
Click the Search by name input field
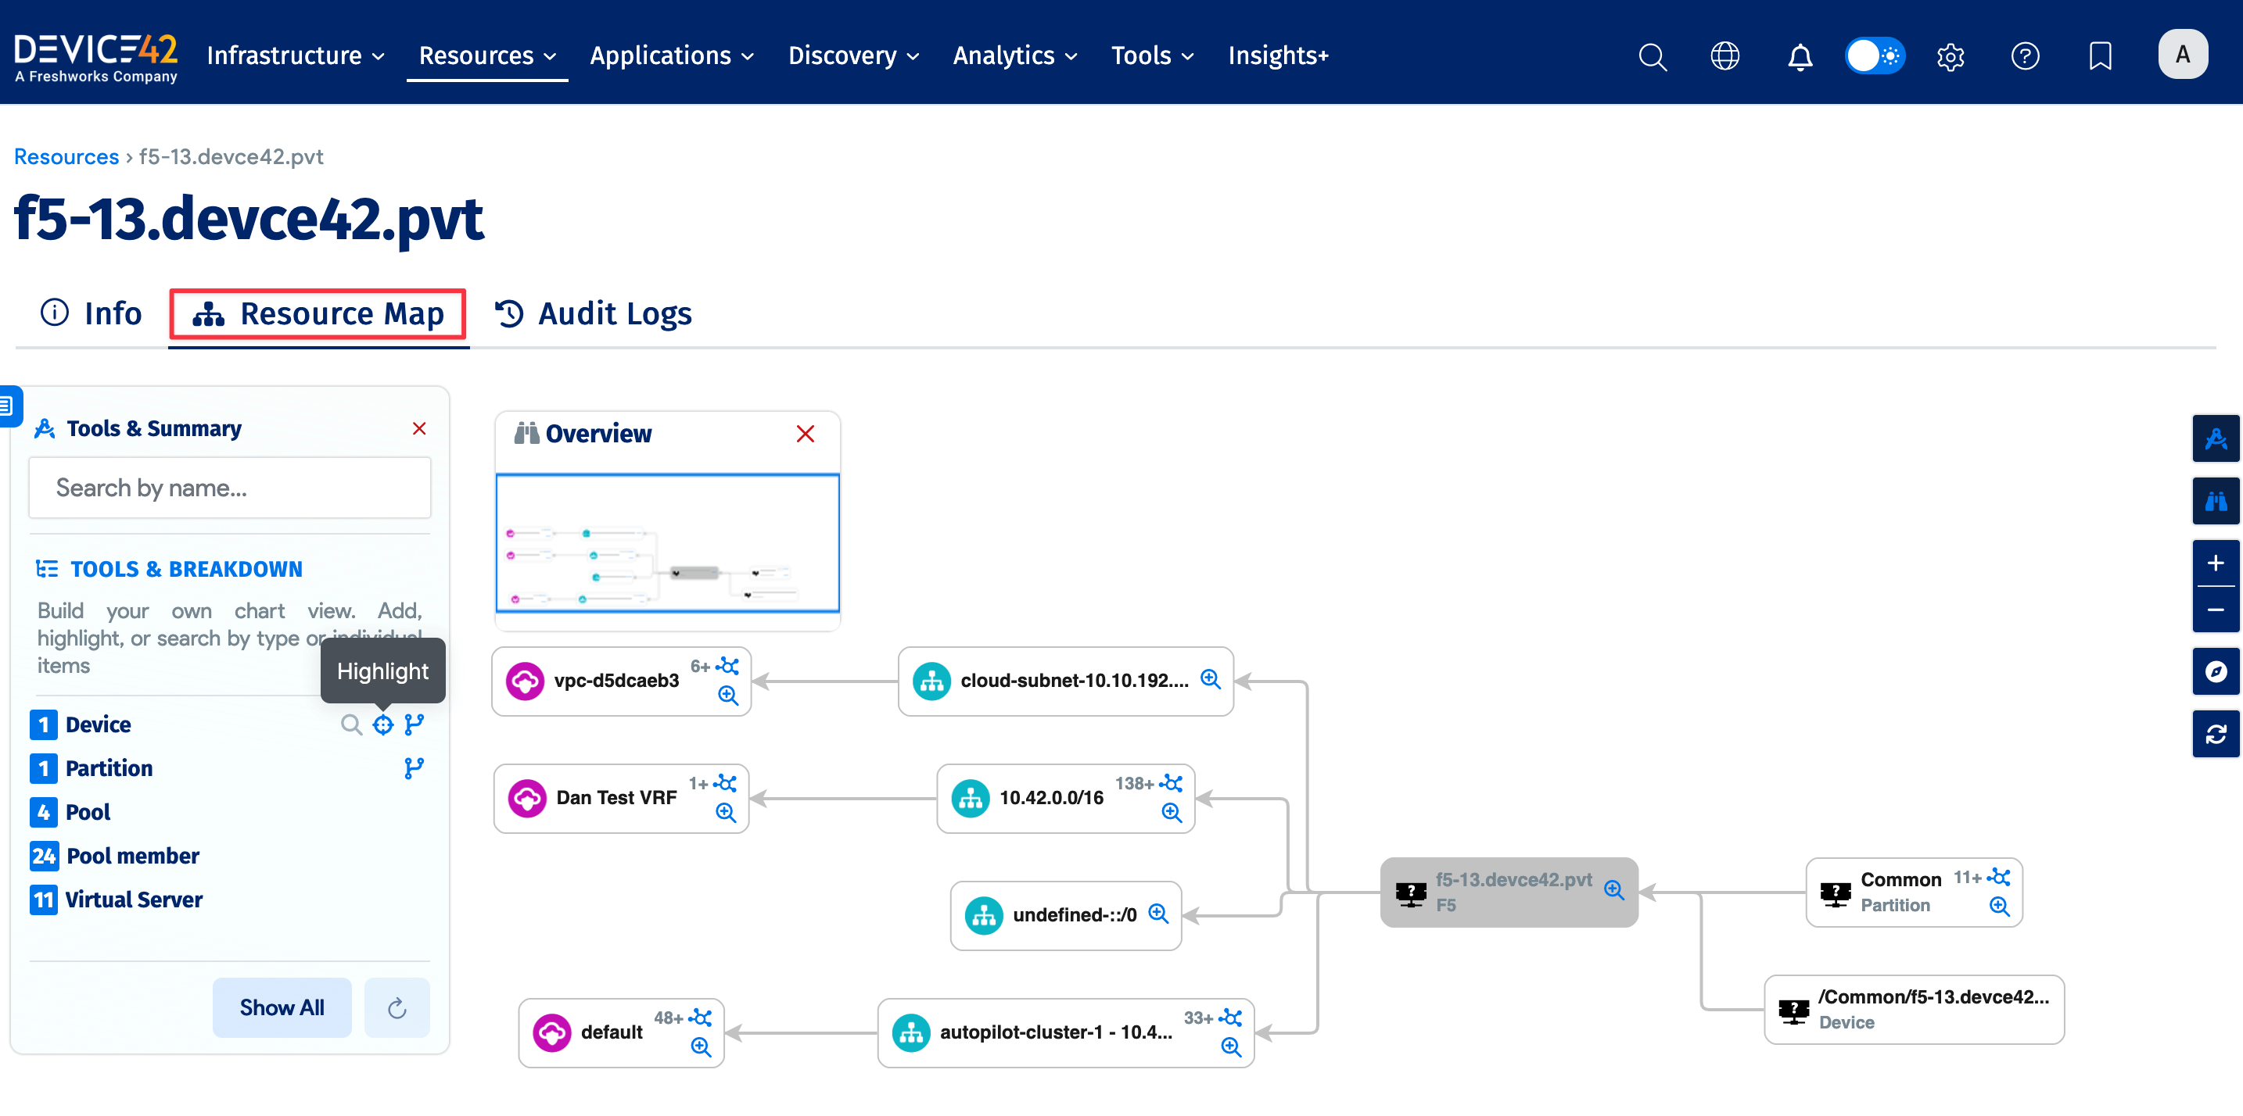pyautogui.click(x=229, y=488)
